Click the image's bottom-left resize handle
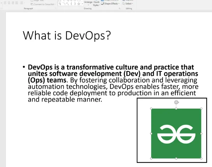212x167 pixels. [x=151, y=159]
